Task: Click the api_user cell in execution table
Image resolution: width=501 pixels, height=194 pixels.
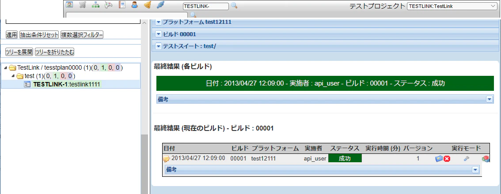Action: (x=315, y=159)
